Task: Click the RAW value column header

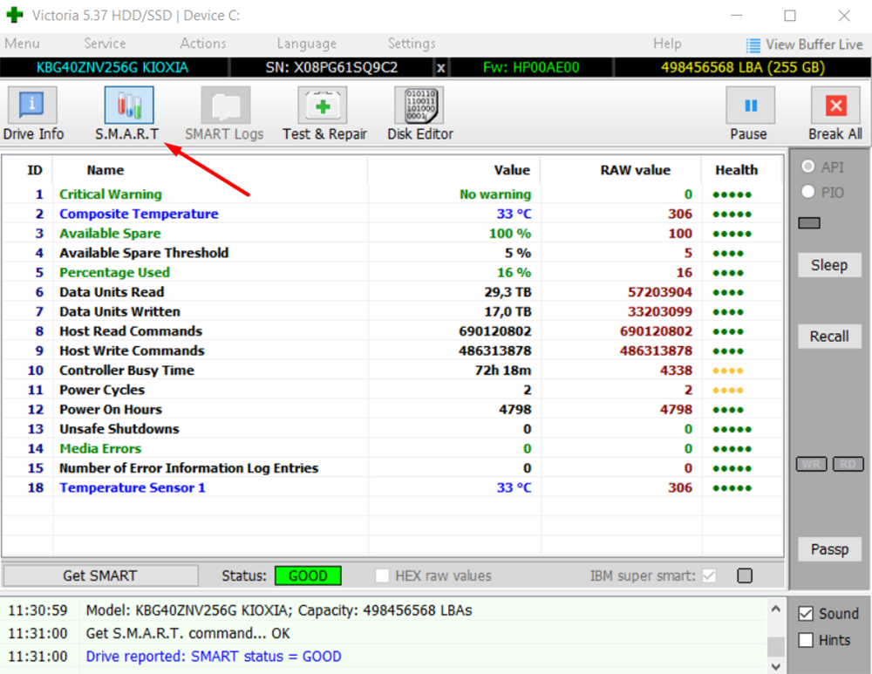Action: [635, 170]
